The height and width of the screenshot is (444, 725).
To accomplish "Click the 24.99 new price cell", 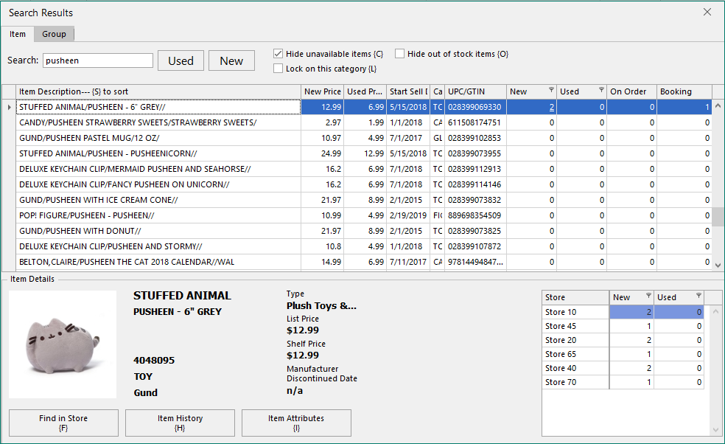I will [323, 153].
